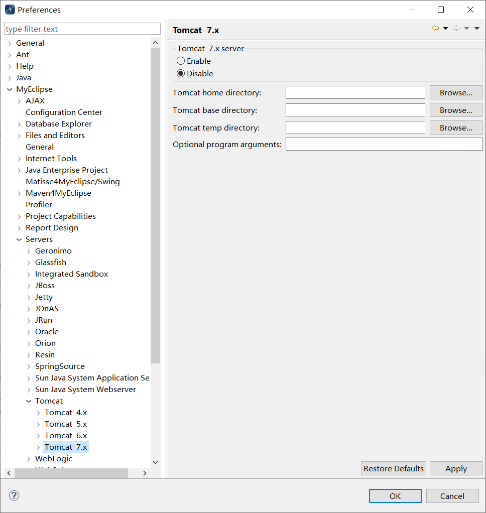Screen dimensions: 486x513
Task: Select Sun Java System Webserver item
Action: (85, 390)
